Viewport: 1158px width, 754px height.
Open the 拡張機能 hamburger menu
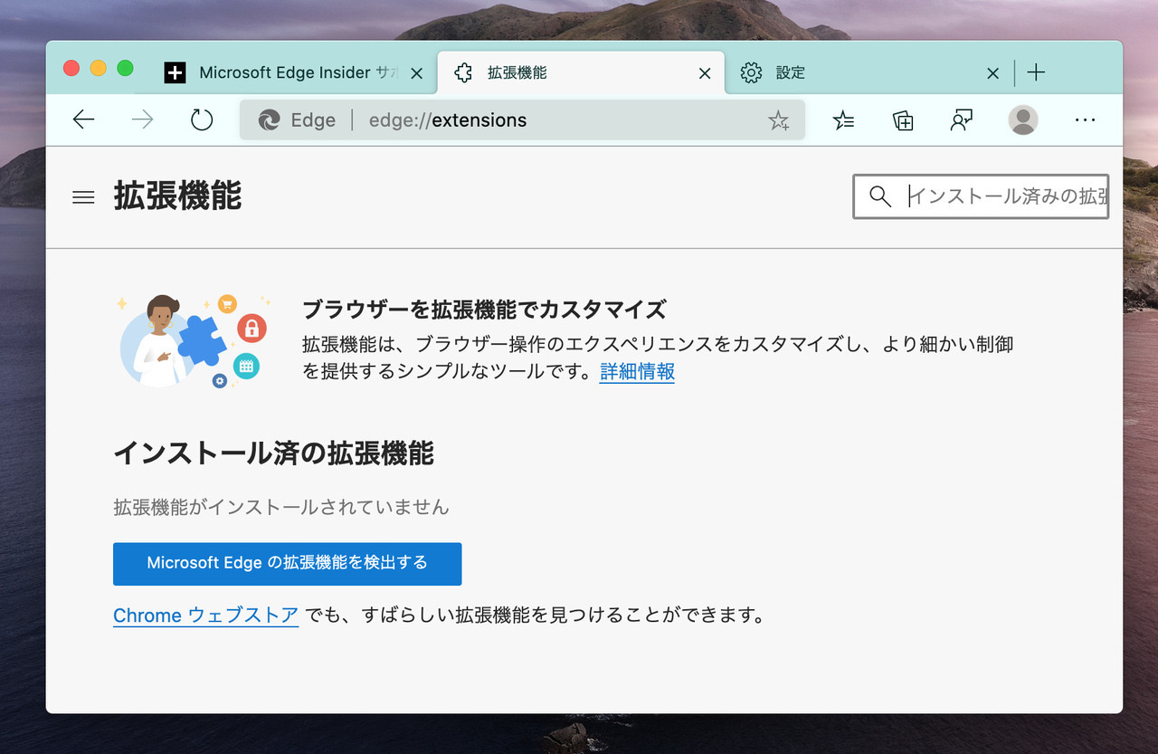[x=83, y=197]
